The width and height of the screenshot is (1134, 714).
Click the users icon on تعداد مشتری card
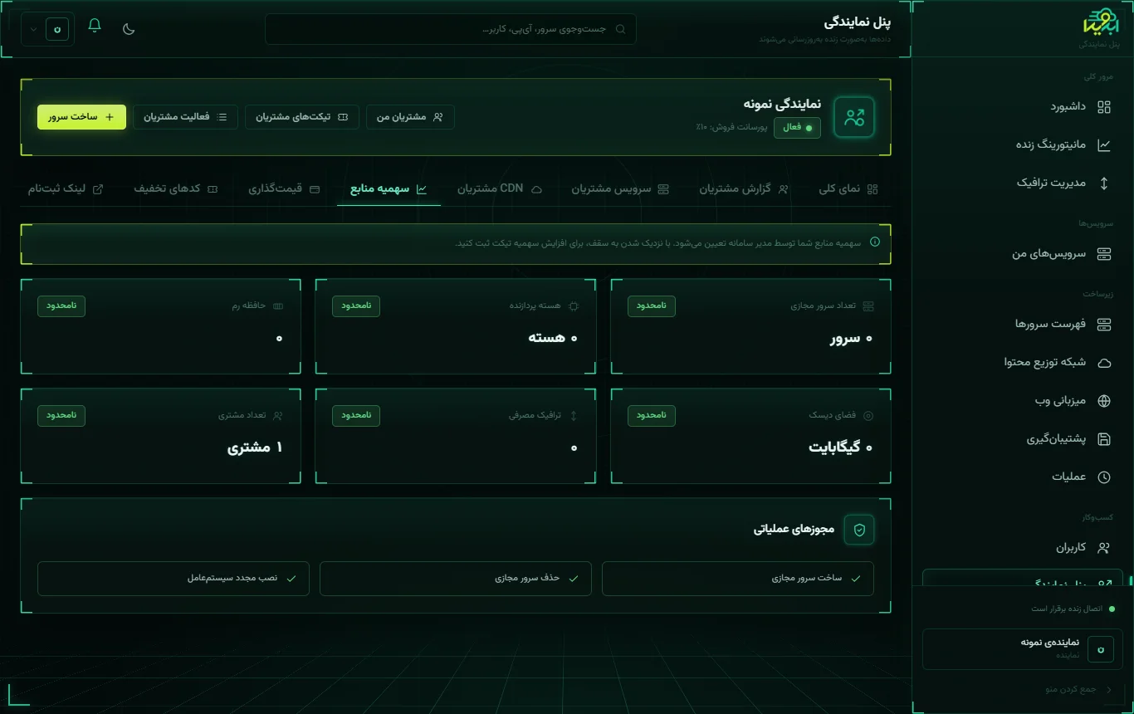(278, 415)
